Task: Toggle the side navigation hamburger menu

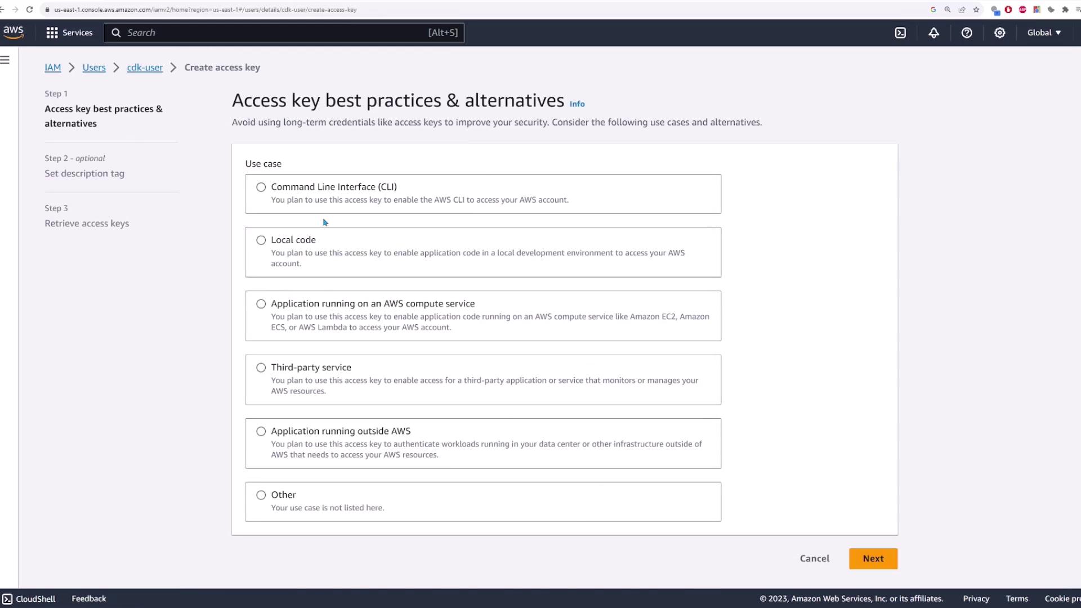Action: coord(5,60)
